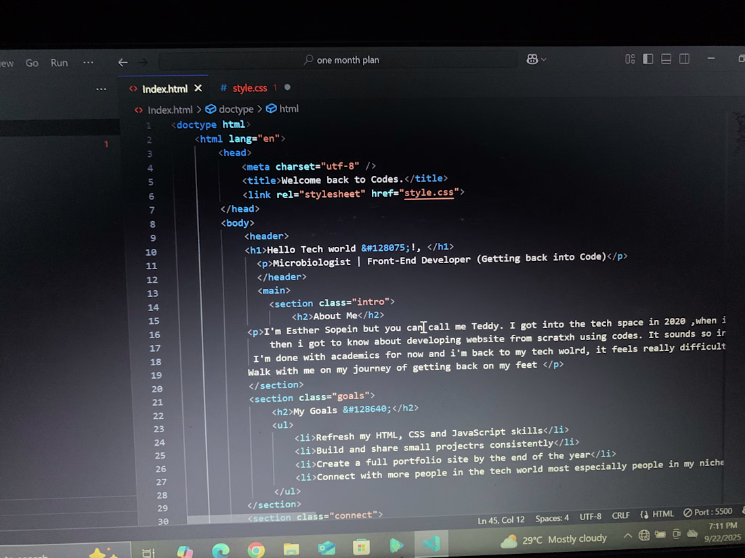Click the Live Server 'Port : 5500' item
Screen dimensions: 745x558
point(708,512)
